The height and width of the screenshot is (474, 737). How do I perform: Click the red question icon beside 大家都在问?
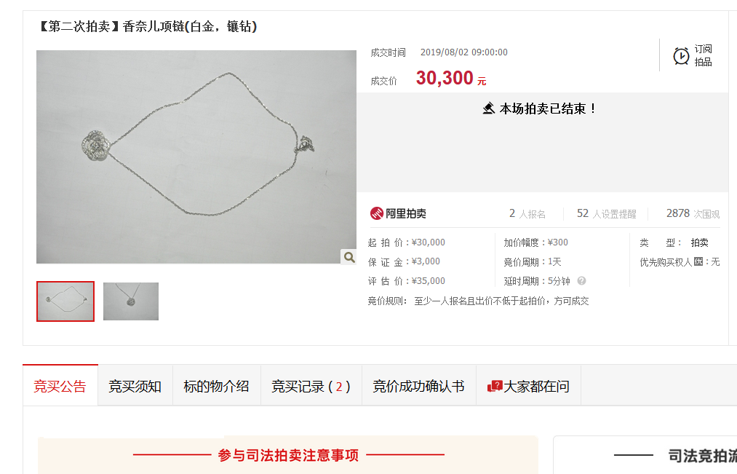click(495, 386)
